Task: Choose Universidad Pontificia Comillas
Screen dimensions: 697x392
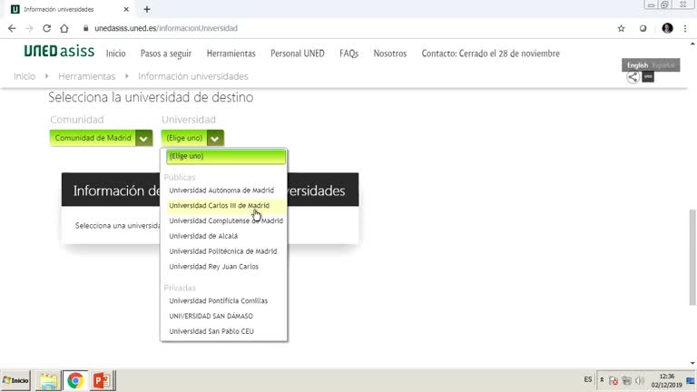Action: click(218, 301)
